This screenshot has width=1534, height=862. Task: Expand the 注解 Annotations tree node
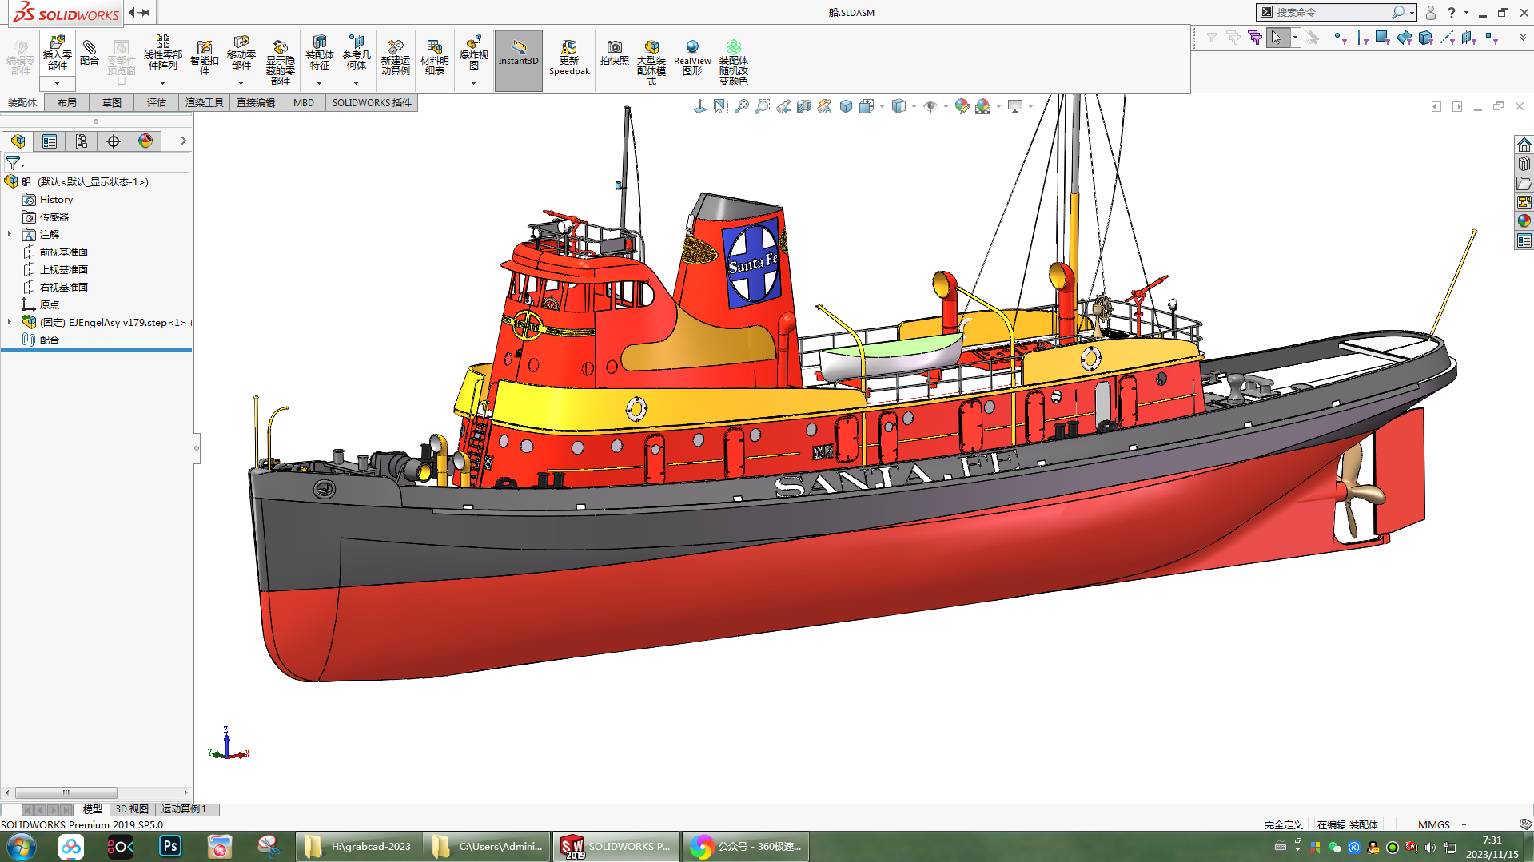pyautogui.click(x=10, y=234)
